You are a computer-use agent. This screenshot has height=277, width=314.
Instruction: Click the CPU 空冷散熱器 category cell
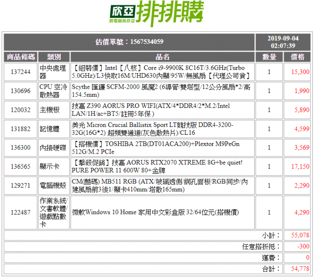(x=54, y=91)
